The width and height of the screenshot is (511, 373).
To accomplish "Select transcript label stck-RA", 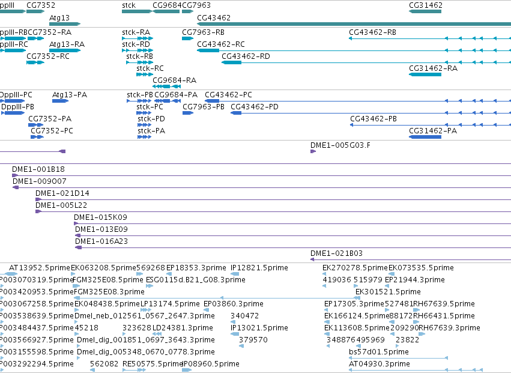I will (x=136, y=32).
